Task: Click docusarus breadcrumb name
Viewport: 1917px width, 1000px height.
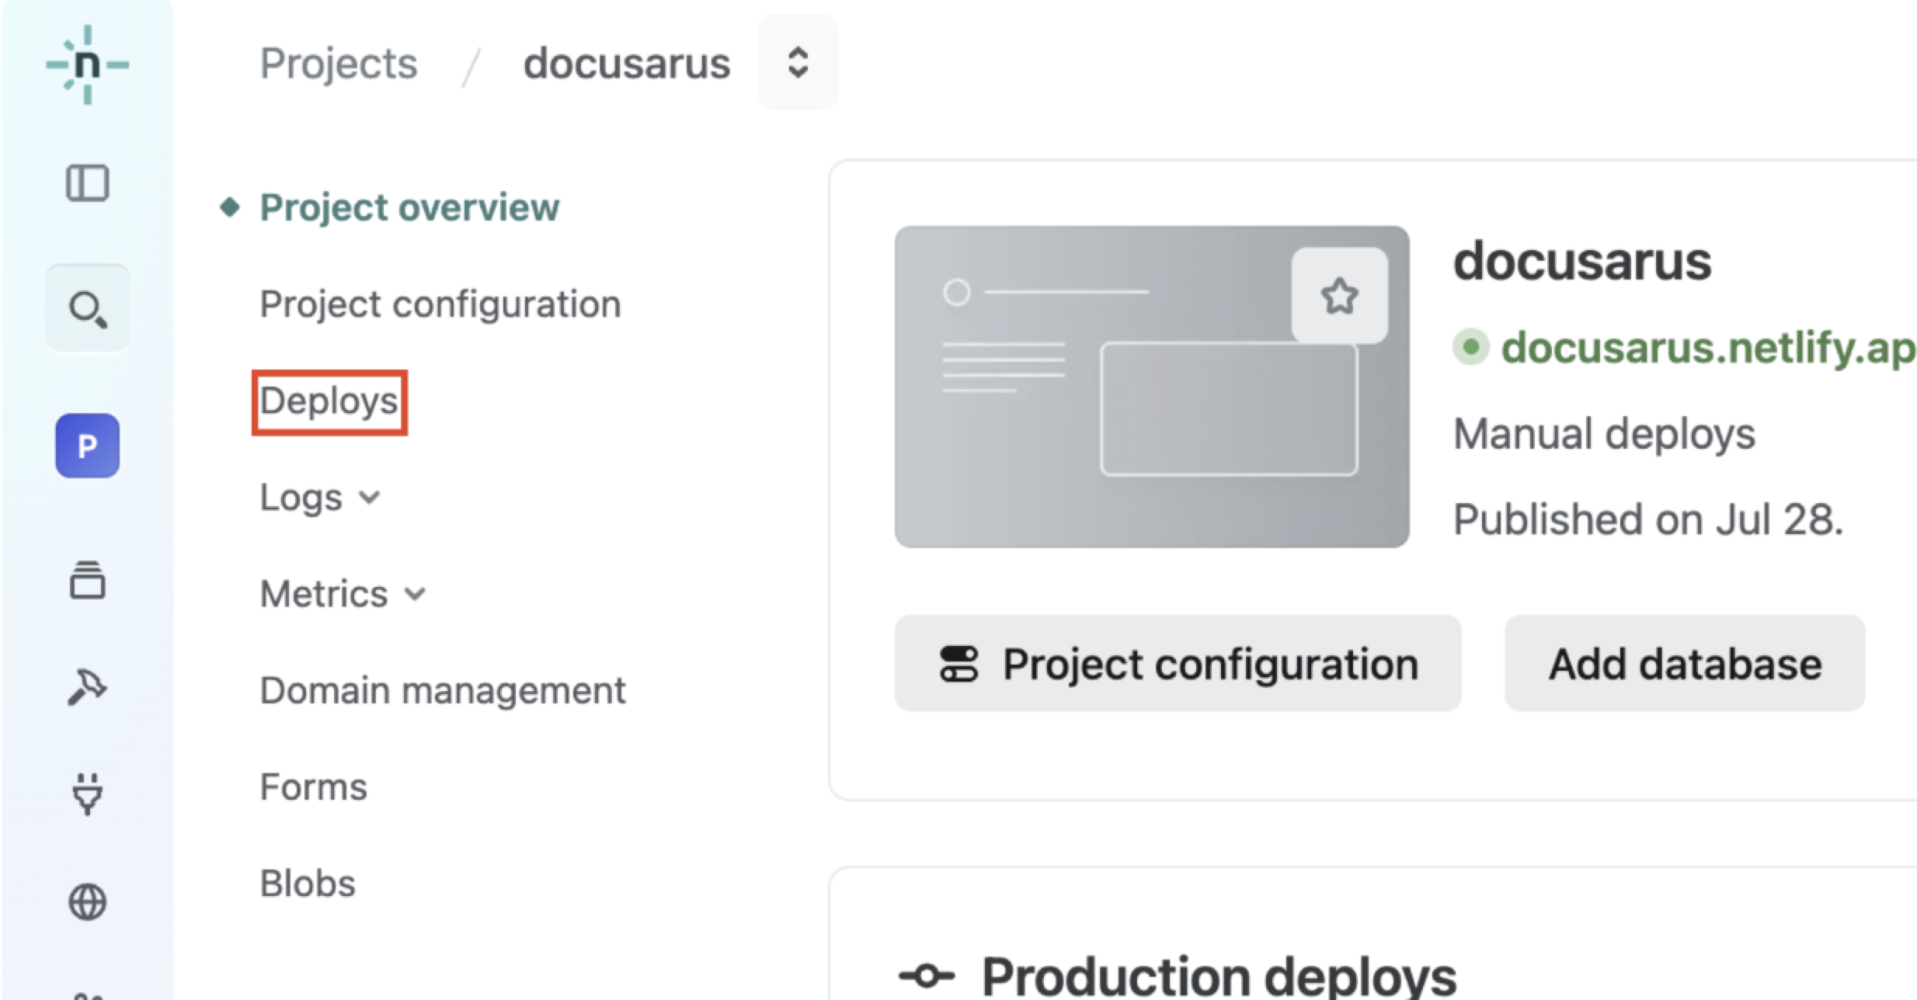Action: [627, 63]
